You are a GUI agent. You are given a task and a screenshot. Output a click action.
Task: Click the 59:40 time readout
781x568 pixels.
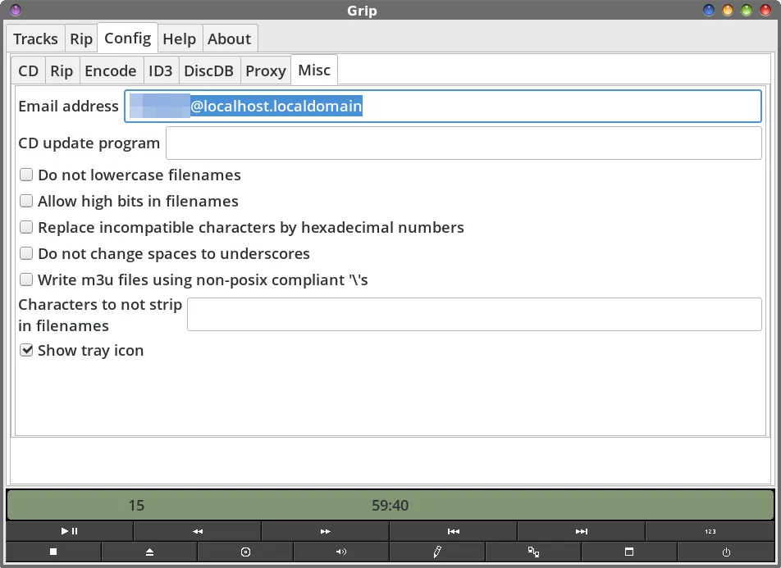(390, 505)
